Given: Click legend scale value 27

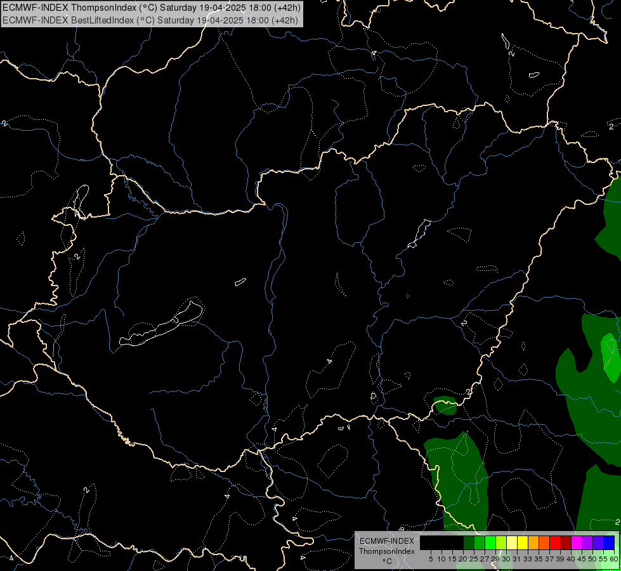Looking at the screenshot, I should pos(485,559).
